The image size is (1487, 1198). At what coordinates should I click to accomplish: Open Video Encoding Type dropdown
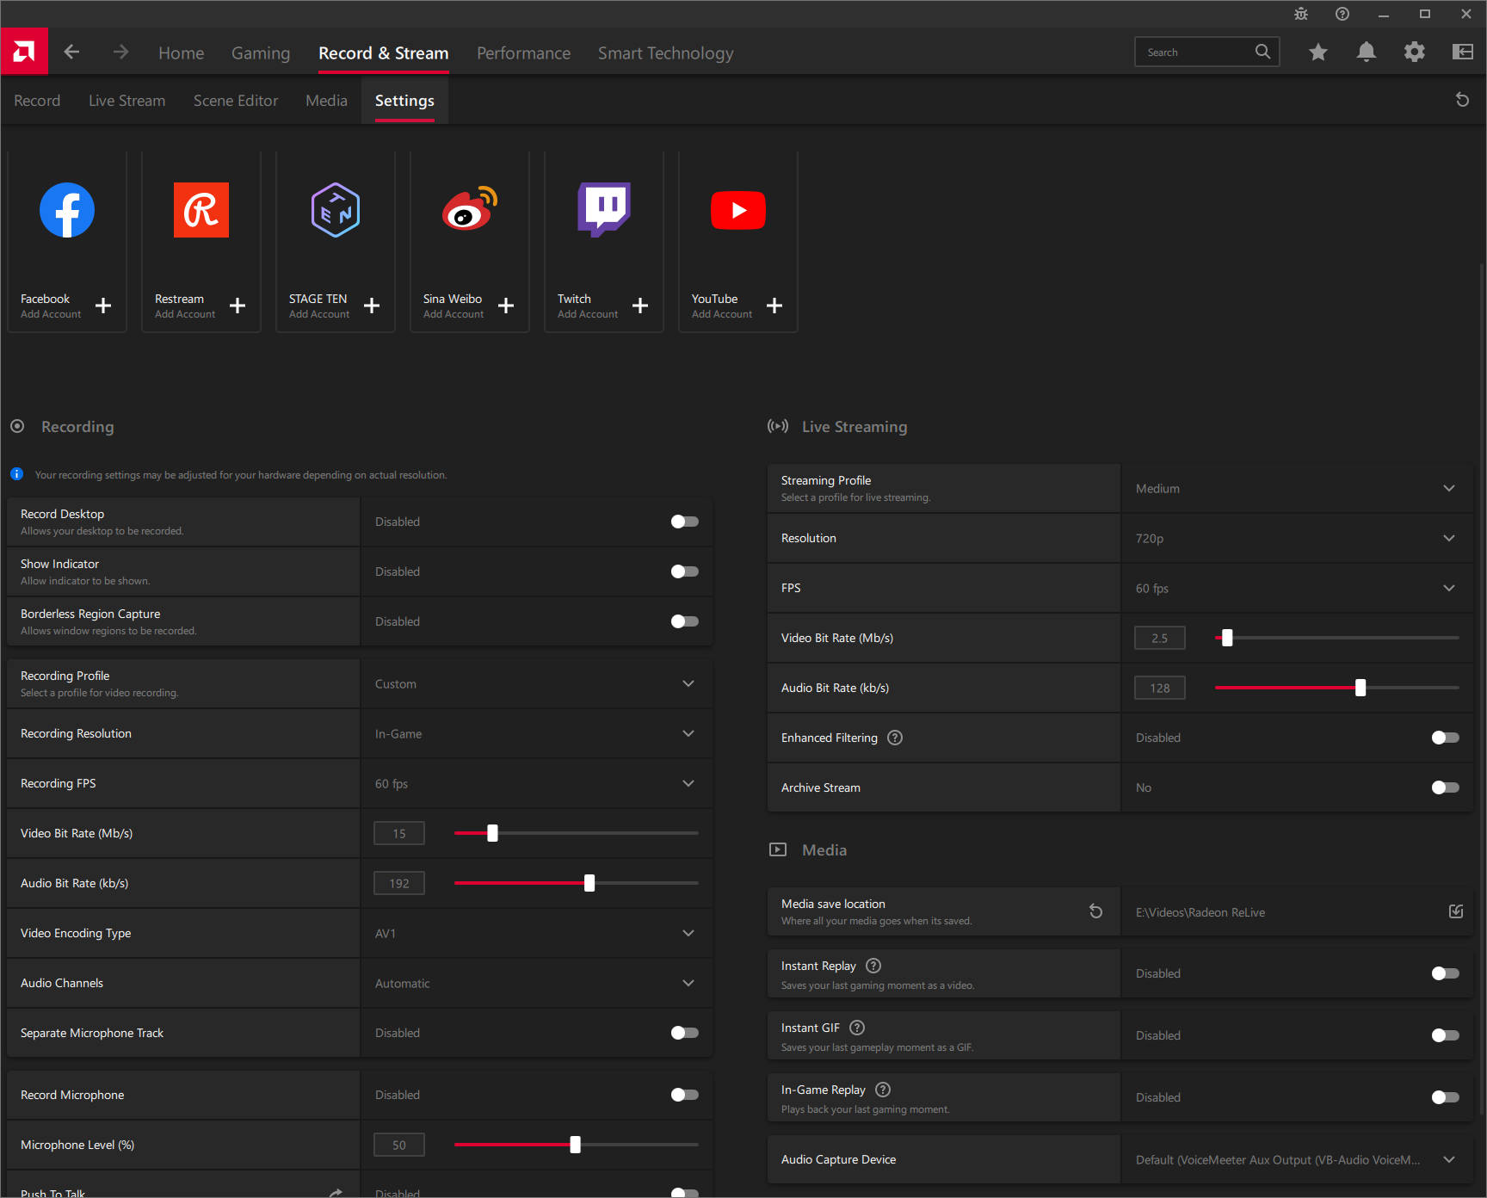536,933
